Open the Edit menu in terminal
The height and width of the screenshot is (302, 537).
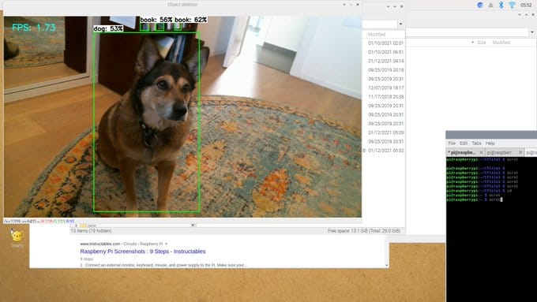click(464, 143)
